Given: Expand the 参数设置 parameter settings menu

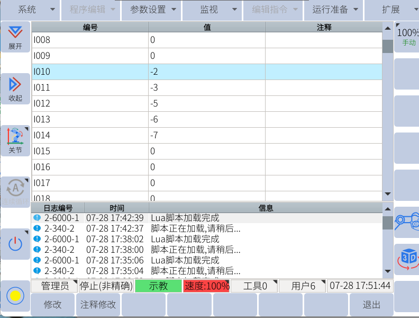Looking at the screenshot, I should (151, 10).
